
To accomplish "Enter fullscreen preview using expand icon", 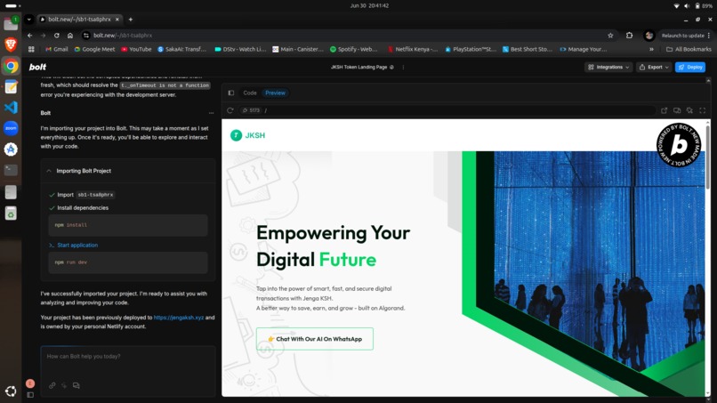I will [x=703, y=110].
